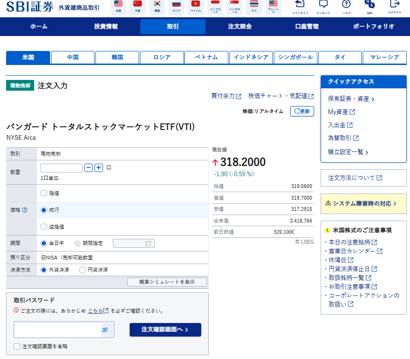Switch to the 米国 market tab
This screenshot has width=410, height=359.
click(28, 57)
